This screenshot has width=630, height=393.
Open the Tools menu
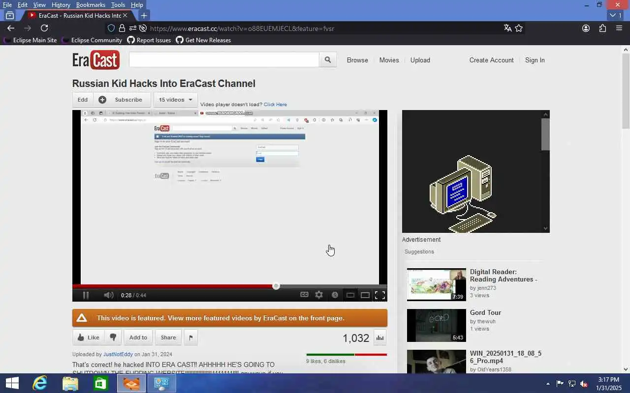click(118, 5)
